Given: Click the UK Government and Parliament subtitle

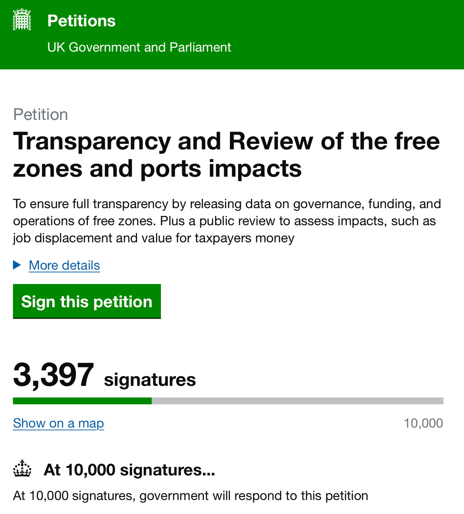Looking at the screenshot, I should [139, 47].
